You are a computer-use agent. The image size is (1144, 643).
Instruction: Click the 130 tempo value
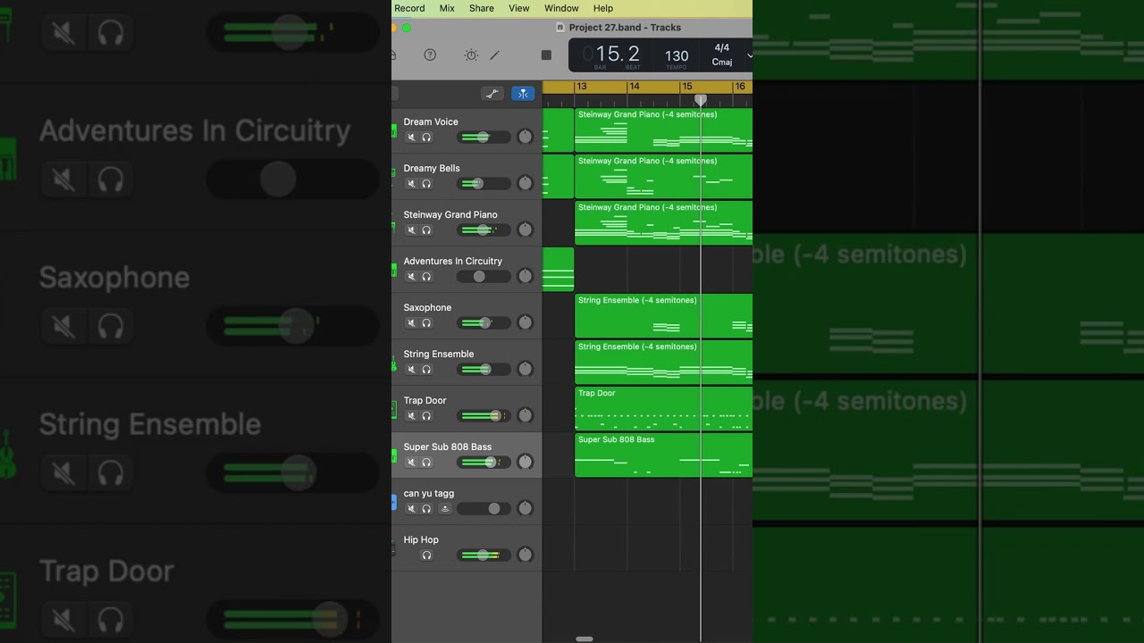[677, 55]
